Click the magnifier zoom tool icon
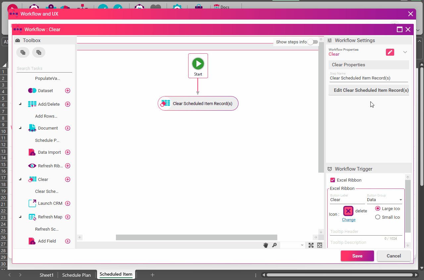Screen dimensions: 424x280 tap(274, 245)
